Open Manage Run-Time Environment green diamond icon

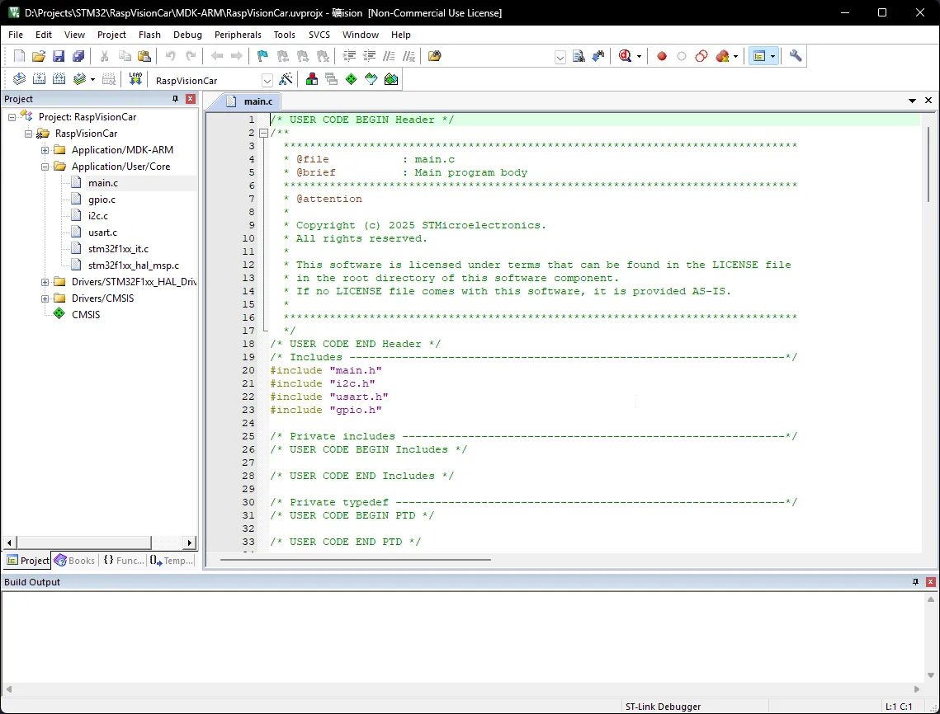point(351,79)
